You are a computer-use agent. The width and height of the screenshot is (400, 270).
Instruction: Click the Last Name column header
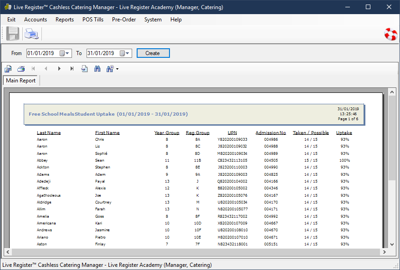coord(49,132)
